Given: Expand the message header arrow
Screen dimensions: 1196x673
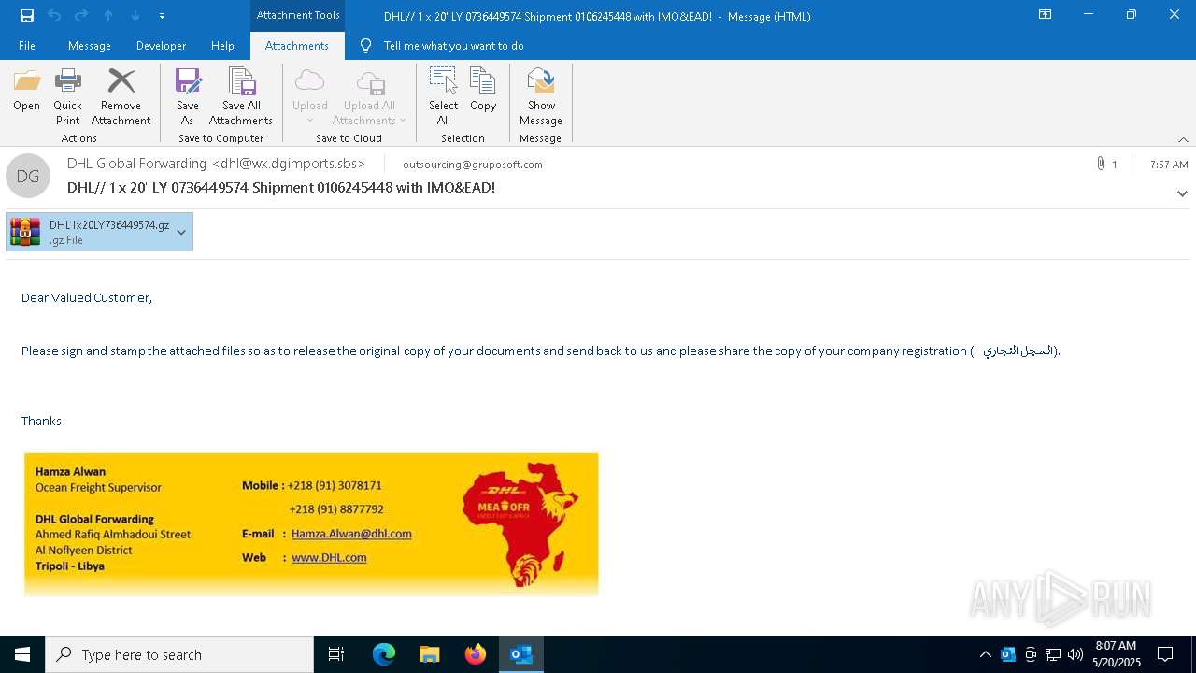Looking at the screenshot, I should coord(1182,193).
